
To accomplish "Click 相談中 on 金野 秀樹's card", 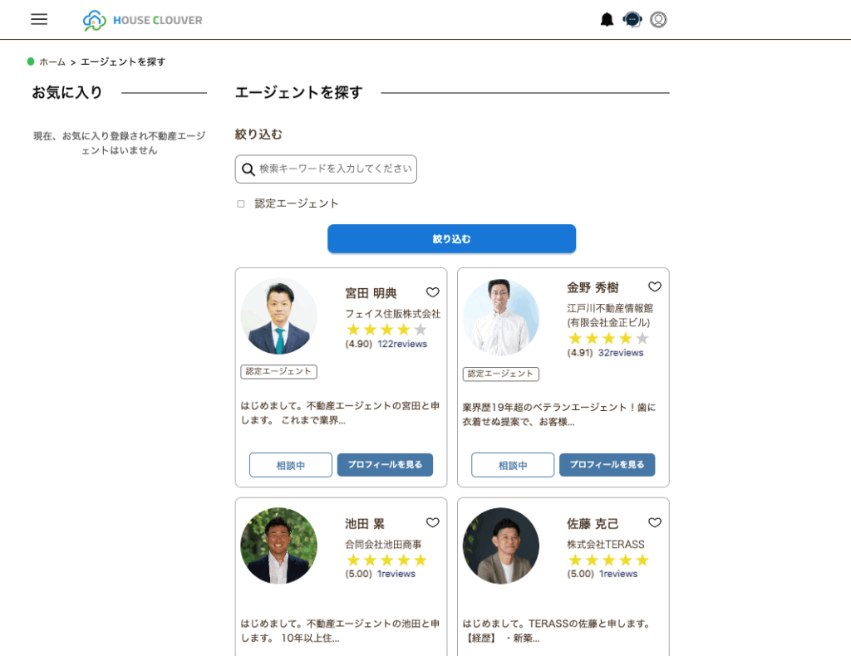I will coord(513,465).
